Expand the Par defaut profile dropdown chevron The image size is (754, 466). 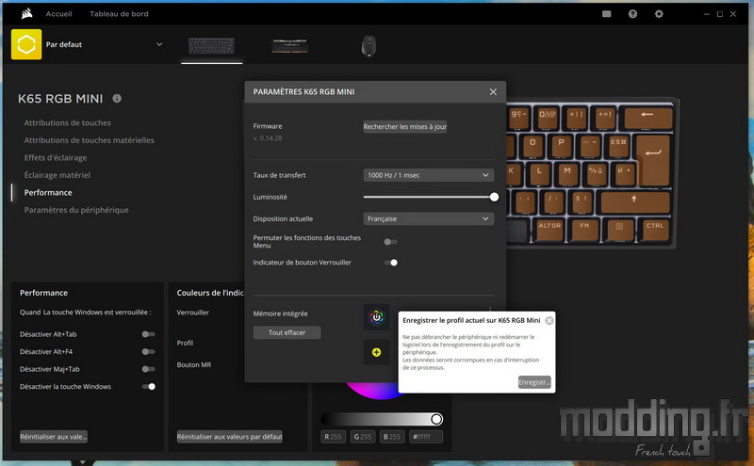coord(159,44)
